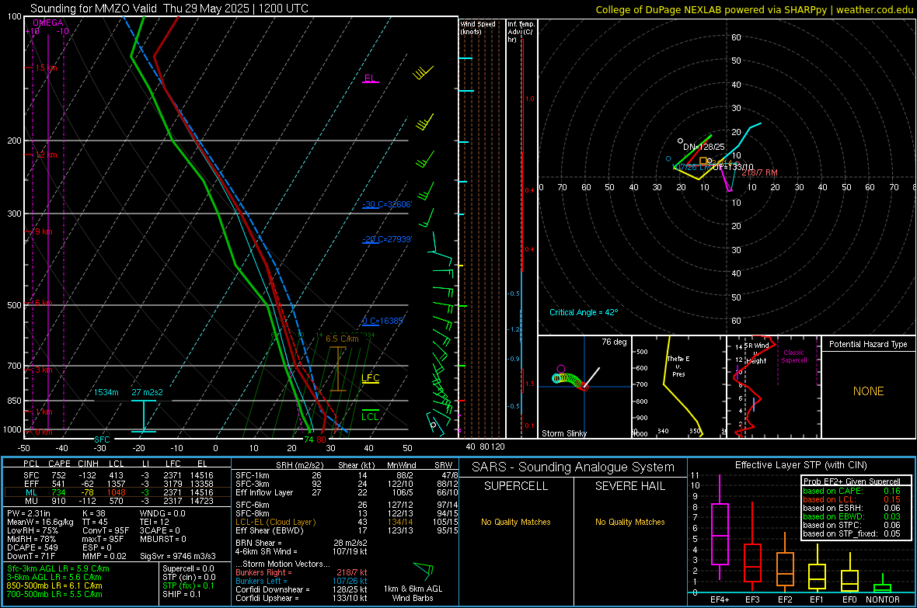Click the SUPERCELL column header
This screenshot has width=917, height=608.
click(516, 486)
